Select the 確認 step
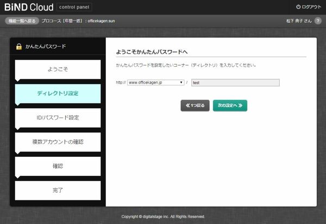The image size is (326, 224). (58, 167)
